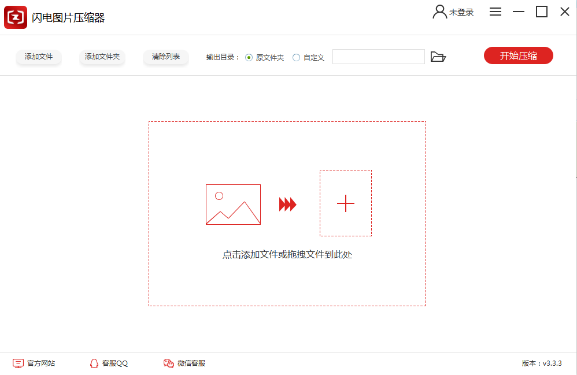The image size is (577, 375).
Task: Click the triple arrow icon
Action: pos(287,205)
